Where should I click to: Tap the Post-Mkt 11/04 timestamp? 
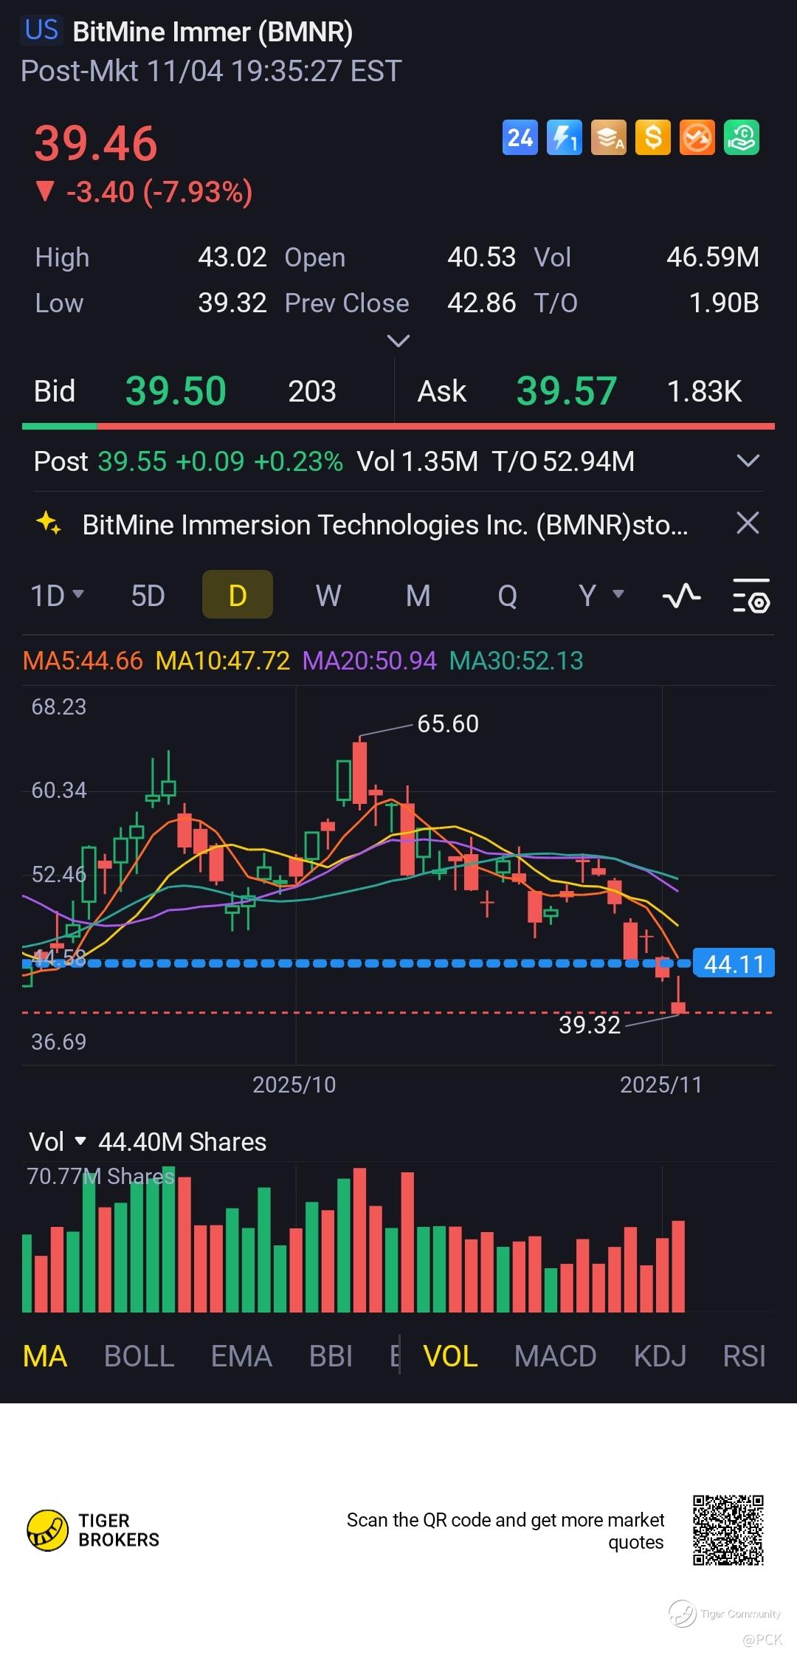211,72
